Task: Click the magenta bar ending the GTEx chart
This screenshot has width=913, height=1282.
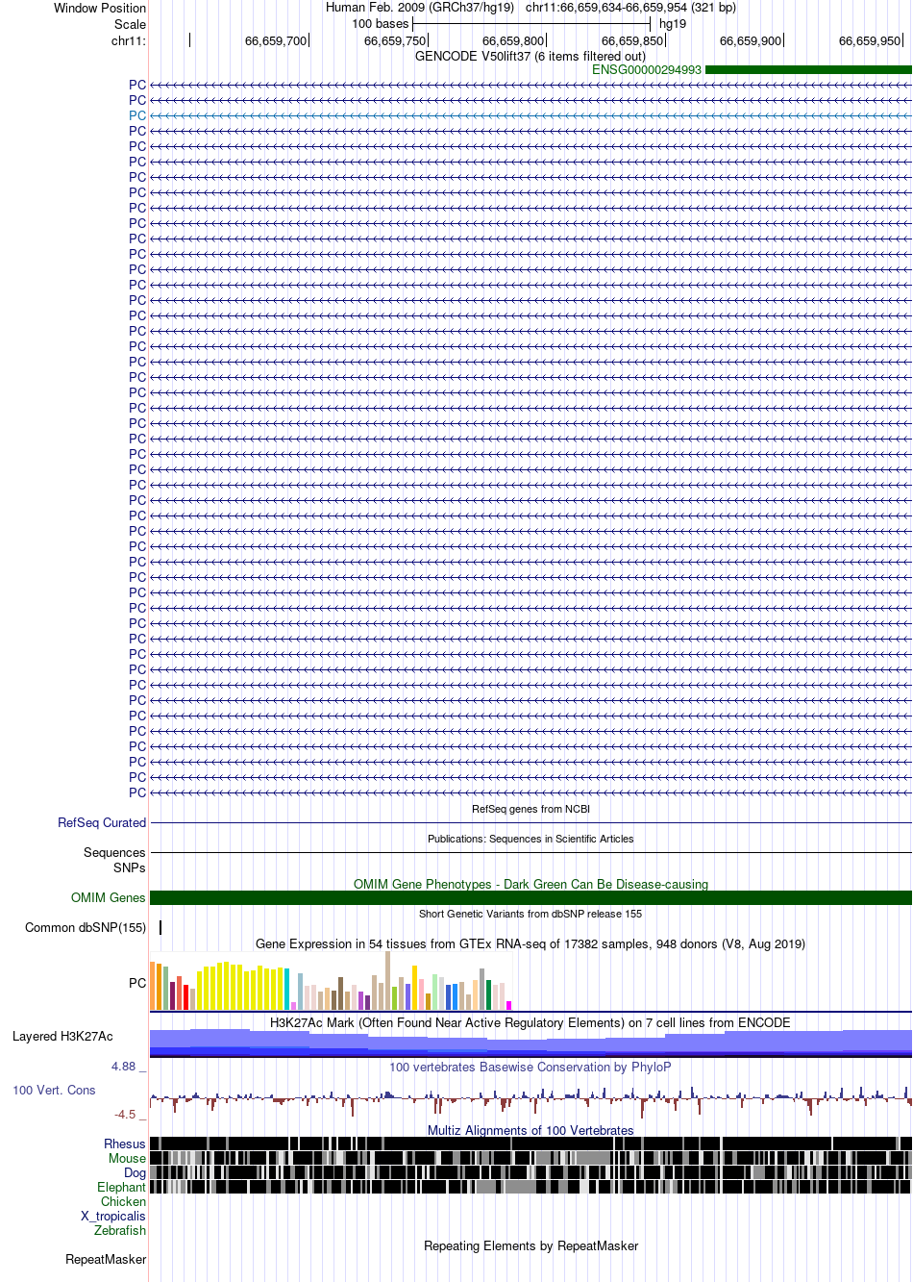Action: click(508, 1005)
